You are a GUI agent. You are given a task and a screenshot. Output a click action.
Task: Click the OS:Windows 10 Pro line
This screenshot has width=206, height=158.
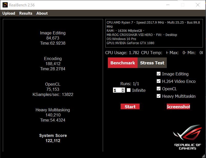click(121, 39)
